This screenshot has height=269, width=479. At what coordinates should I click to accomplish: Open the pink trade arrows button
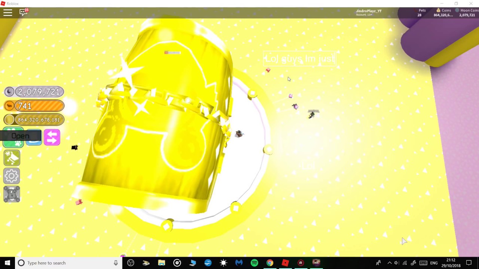click(x=52, y=137)
